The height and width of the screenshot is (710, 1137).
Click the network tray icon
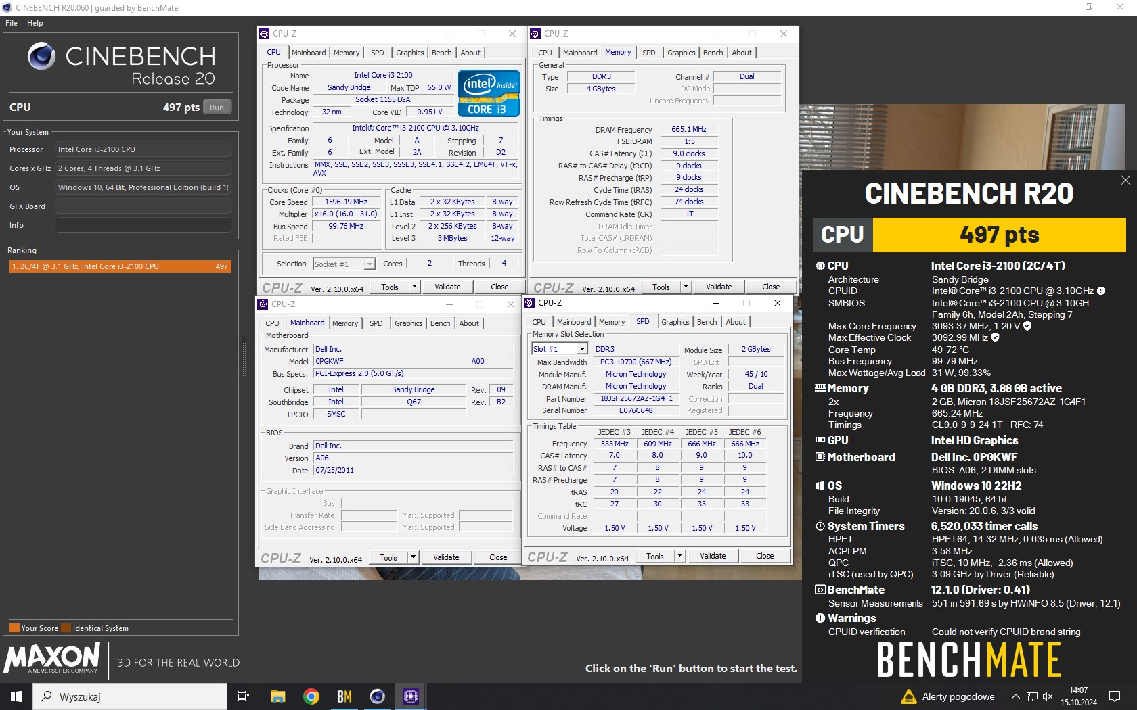tap(1031, 696)
